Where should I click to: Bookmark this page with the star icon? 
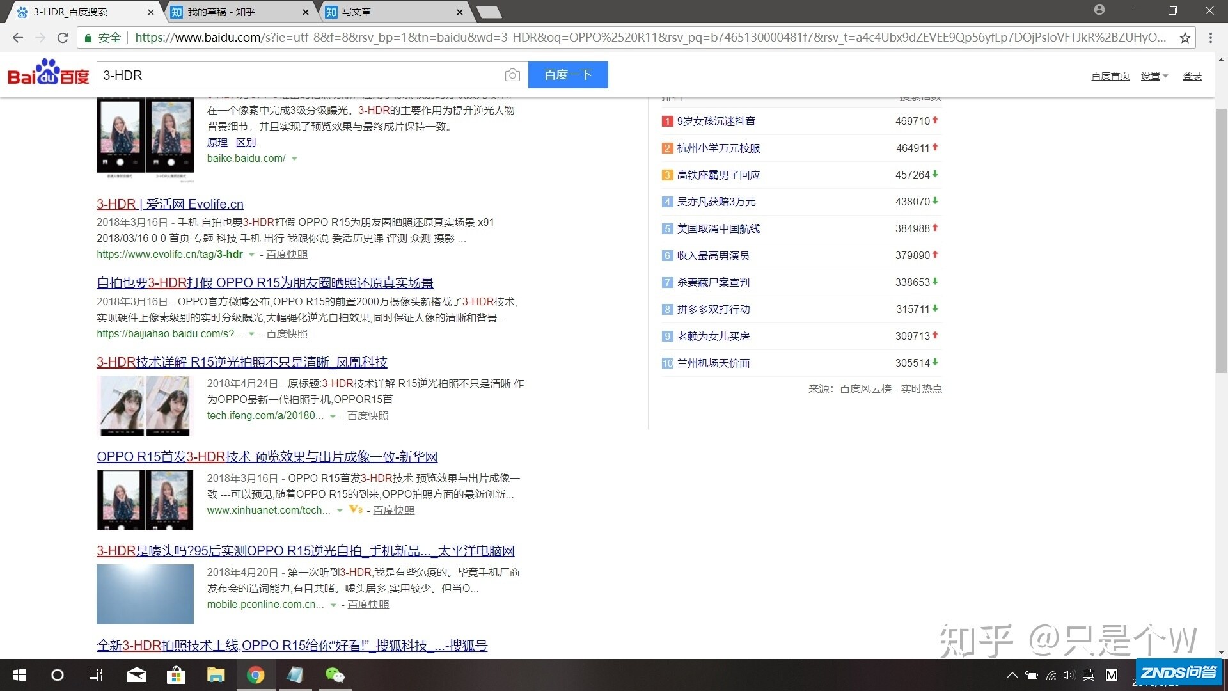click(1185, 38)
